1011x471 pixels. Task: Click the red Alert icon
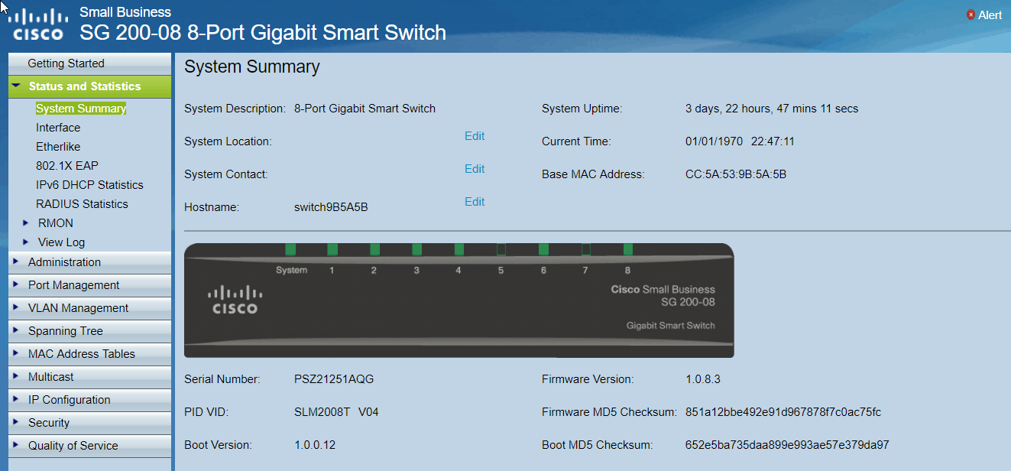click(x=970, y=15)
